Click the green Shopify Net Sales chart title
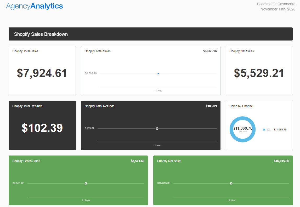The height and width of the screenshot is (207, 300). coord(169,161)
